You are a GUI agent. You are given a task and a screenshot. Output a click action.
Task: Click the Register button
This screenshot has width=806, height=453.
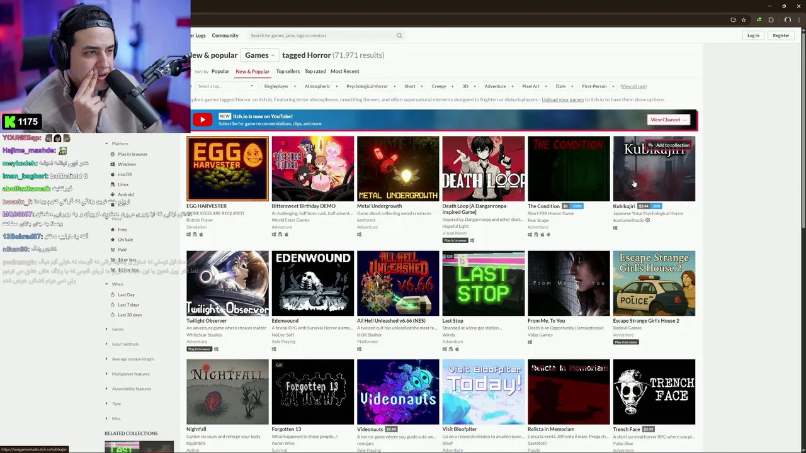pyautogui.click(x=781, y=35)
